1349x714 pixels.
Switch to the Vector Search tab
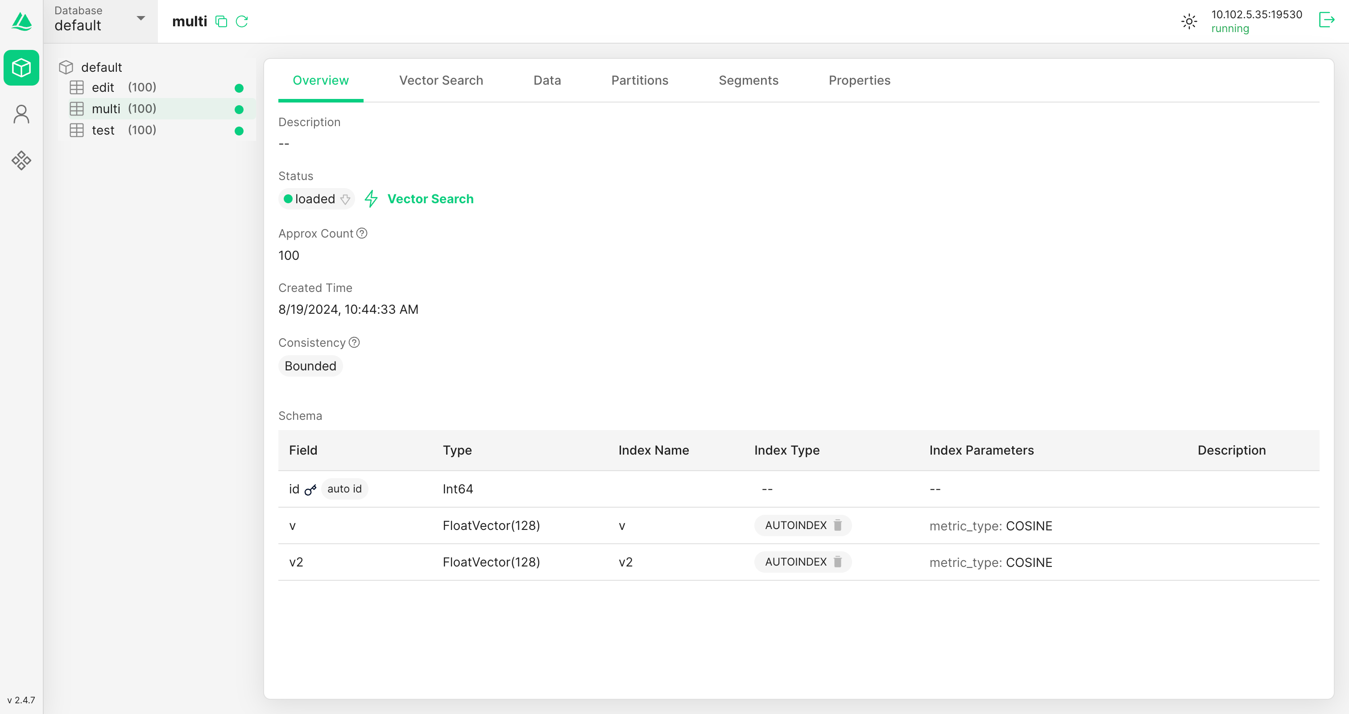(x=441, y=80)
